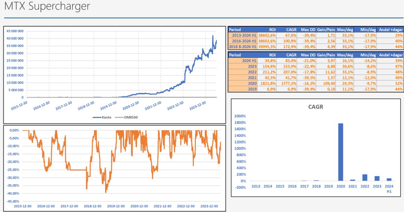Image resolution: width=404 pixels, height=212 pixels.
Task: Click Gain/Pain value 11,62
Action: pos(330,72)
